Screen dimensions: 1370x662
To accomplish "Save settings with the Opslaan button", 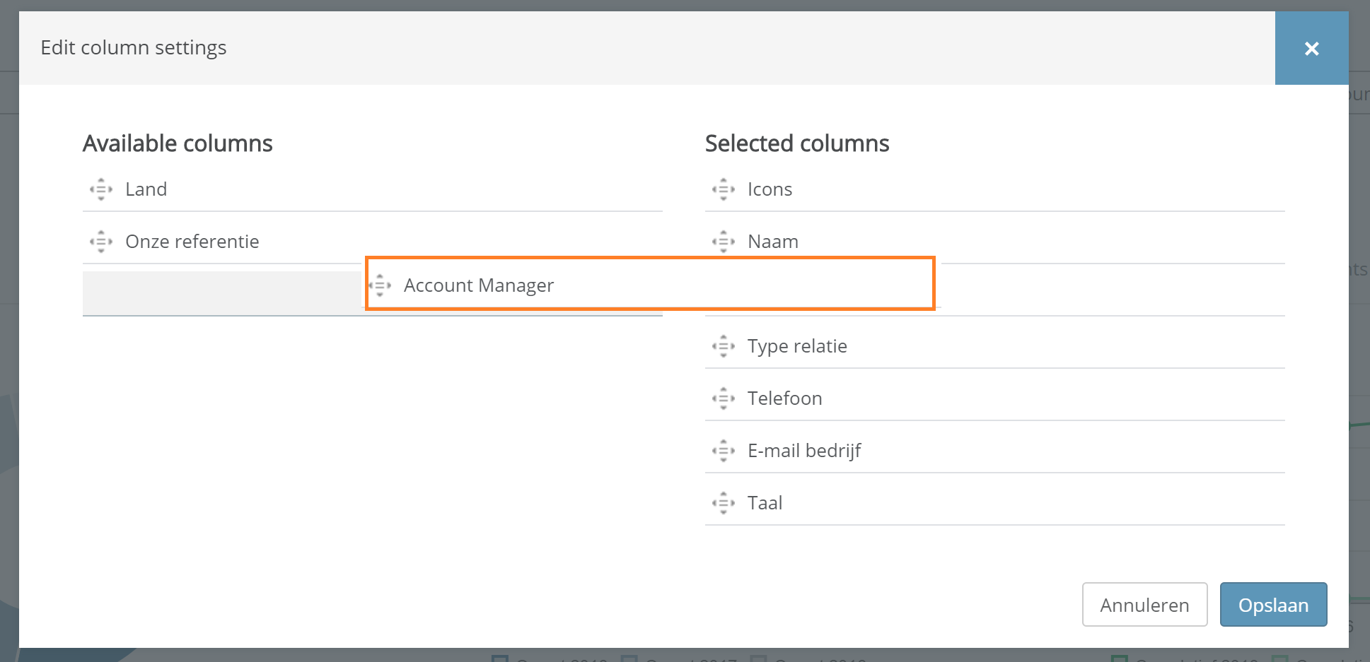I will (x=1273, y=605).
